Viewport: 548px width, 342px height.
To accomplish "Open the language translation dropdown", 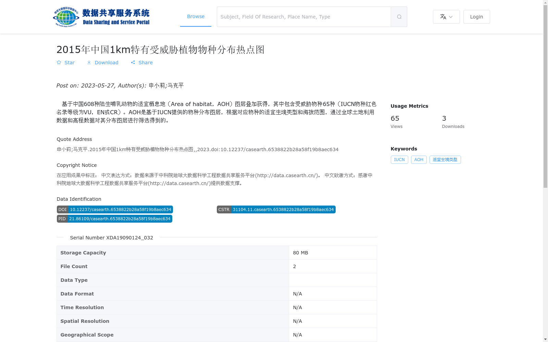I will click(446, 17).
